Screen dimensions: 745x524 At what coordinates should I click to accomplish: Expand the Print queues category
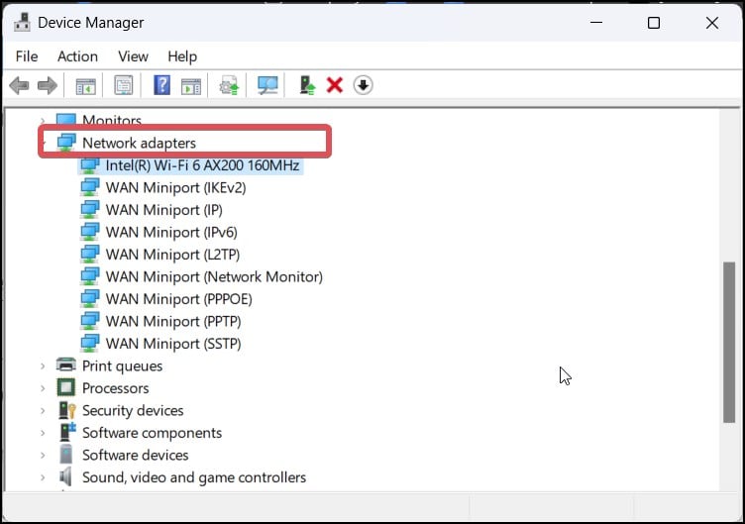43,366
